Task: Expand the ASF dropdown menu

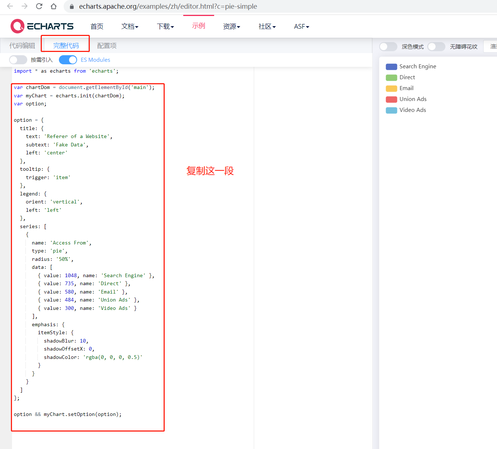Action: (302, 26)
